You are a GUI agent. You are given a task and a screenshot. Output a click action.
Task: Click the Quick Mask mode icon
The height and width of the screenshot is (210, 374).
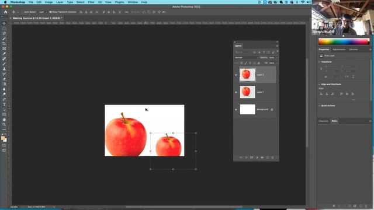coord(4,145)
